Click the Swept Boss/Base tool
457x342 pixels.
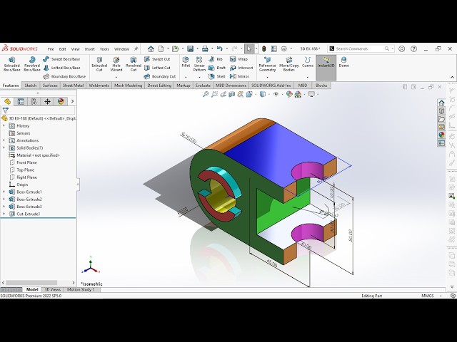(x=61, y=59)
